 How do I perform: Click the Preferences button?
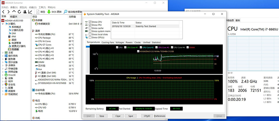[x=160, y=116]
